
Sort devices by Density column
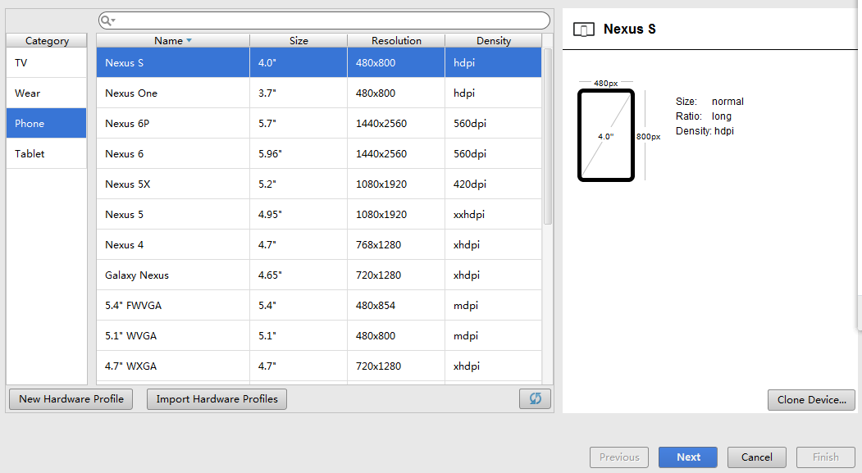coord(494,41)
